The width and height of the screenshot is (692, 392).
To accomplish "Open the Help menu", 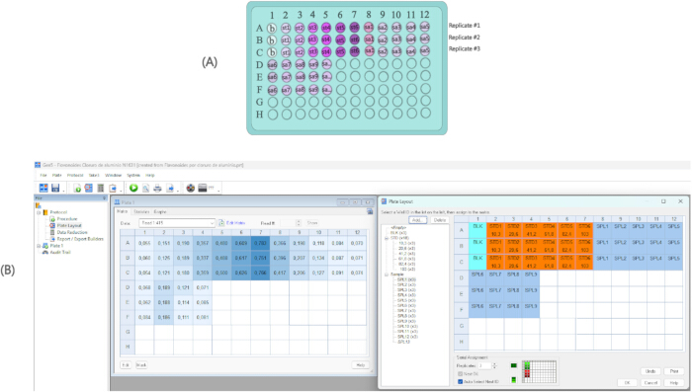I will 150,175.
